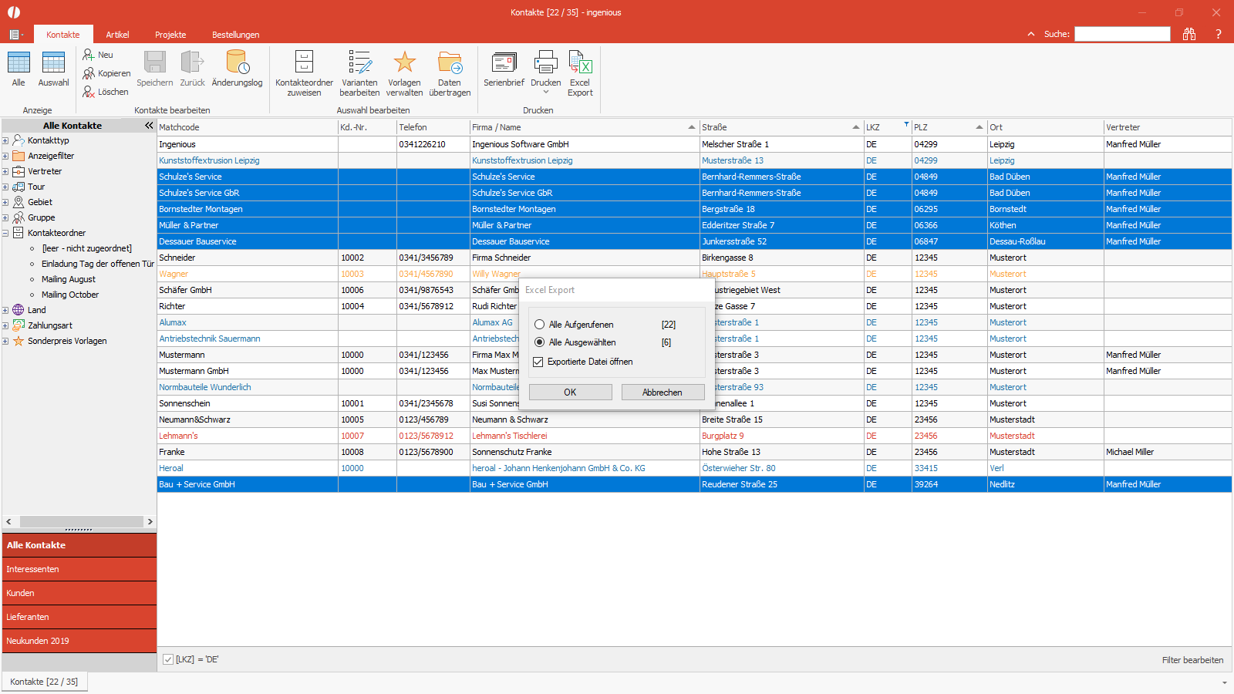This screenshot has height=694, width=1234.
Task: Click sidebar horizontal scrollbar right arrow
Action: [x=150, y=522]
